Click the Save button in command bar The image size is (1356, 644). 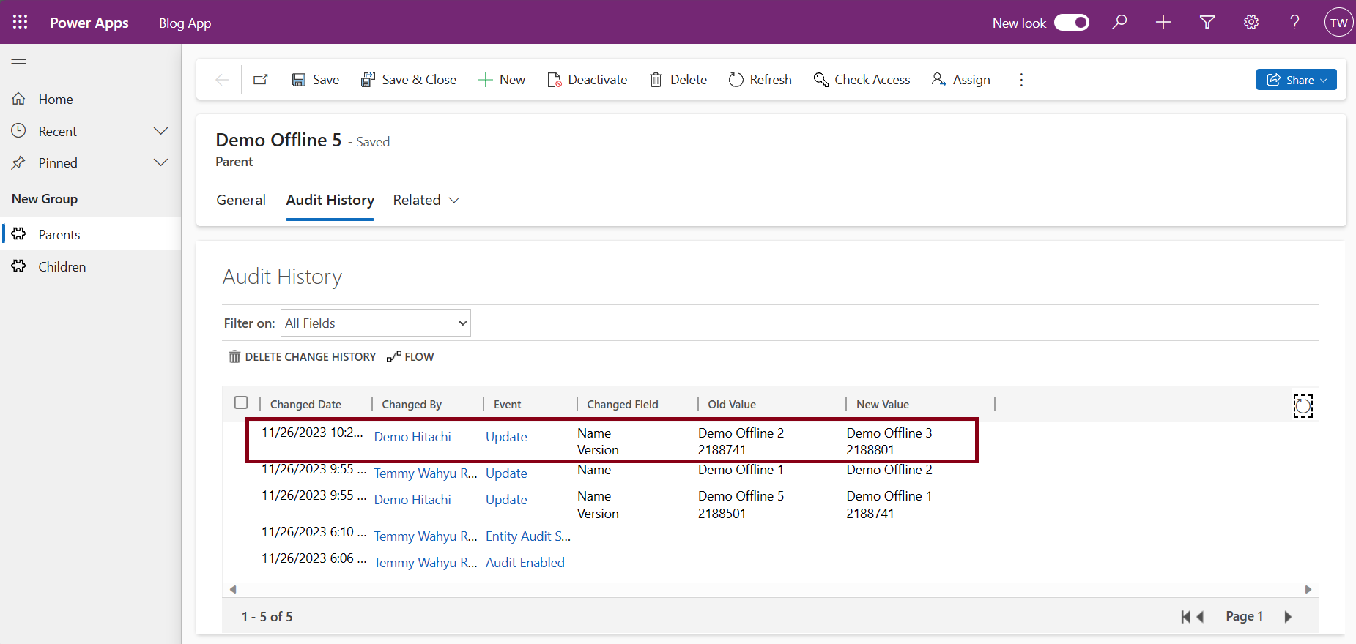(x=316, y=80)
